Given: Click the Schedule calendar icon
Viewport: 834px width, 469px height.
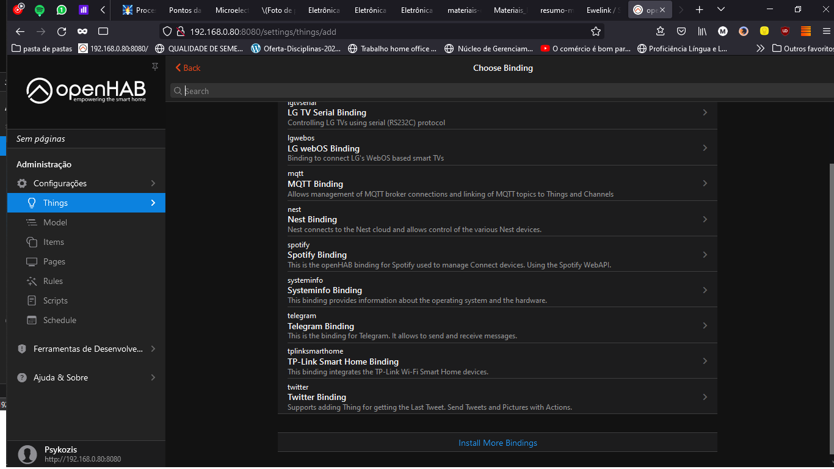Looking at the screenshot, I should [x=32, y=320].
